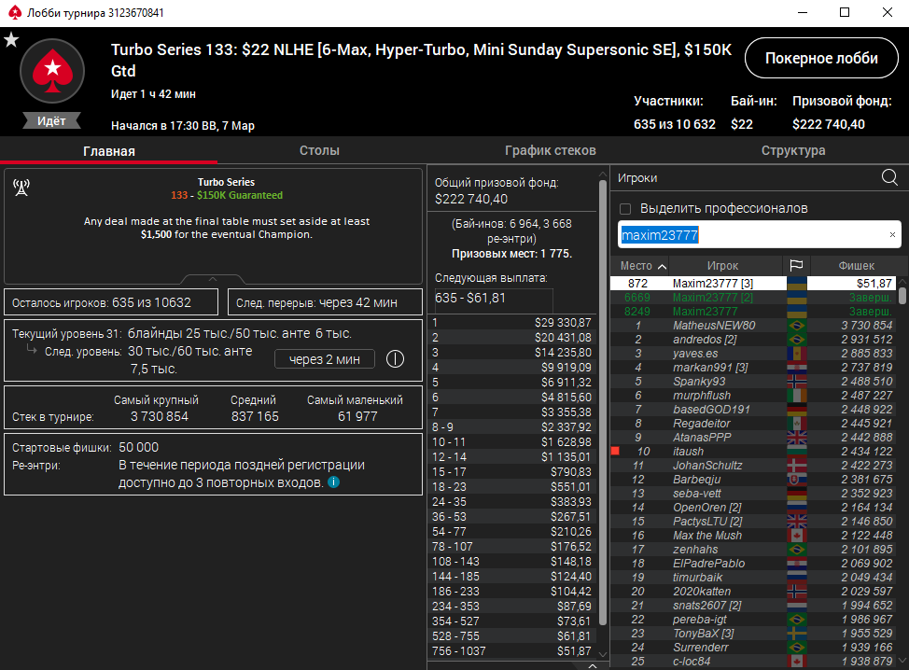Screen dimensions: 909x670
Task: Click the broadcast antenna icon in Turbo Series panel
Action: tap(21, 188)
